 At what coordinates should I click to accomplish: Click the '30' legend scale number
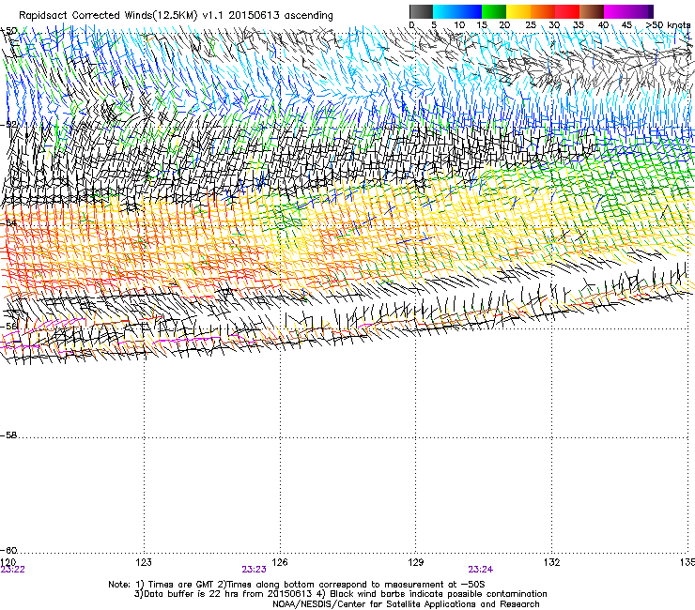coord(554,25)
